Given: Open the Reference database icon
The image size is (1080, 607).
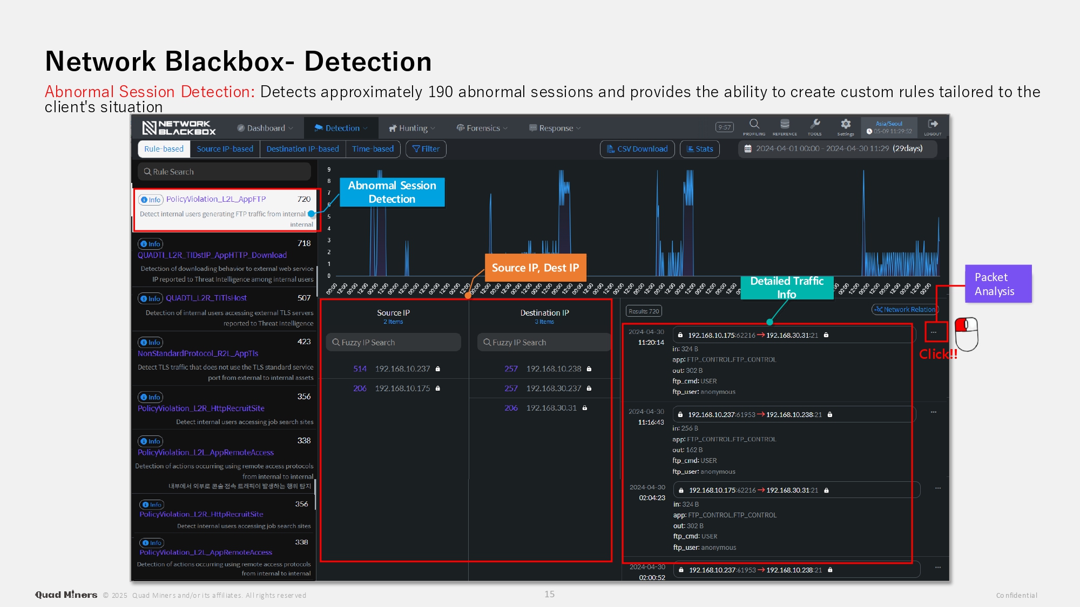Looking at the screenshot, I should (x=785, y=124).
